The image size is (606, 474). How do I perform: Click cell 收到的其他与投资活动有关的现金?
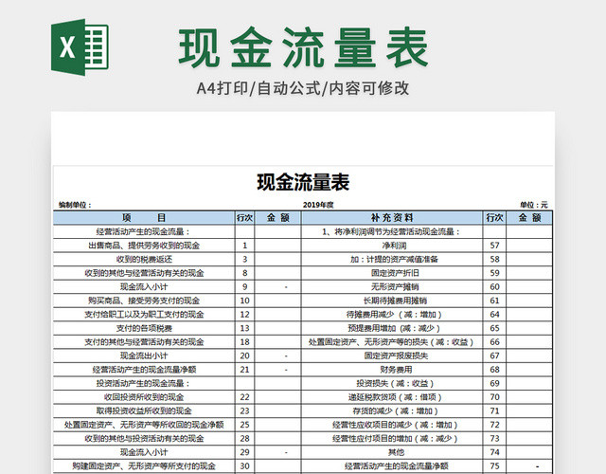tap(144, 438)
